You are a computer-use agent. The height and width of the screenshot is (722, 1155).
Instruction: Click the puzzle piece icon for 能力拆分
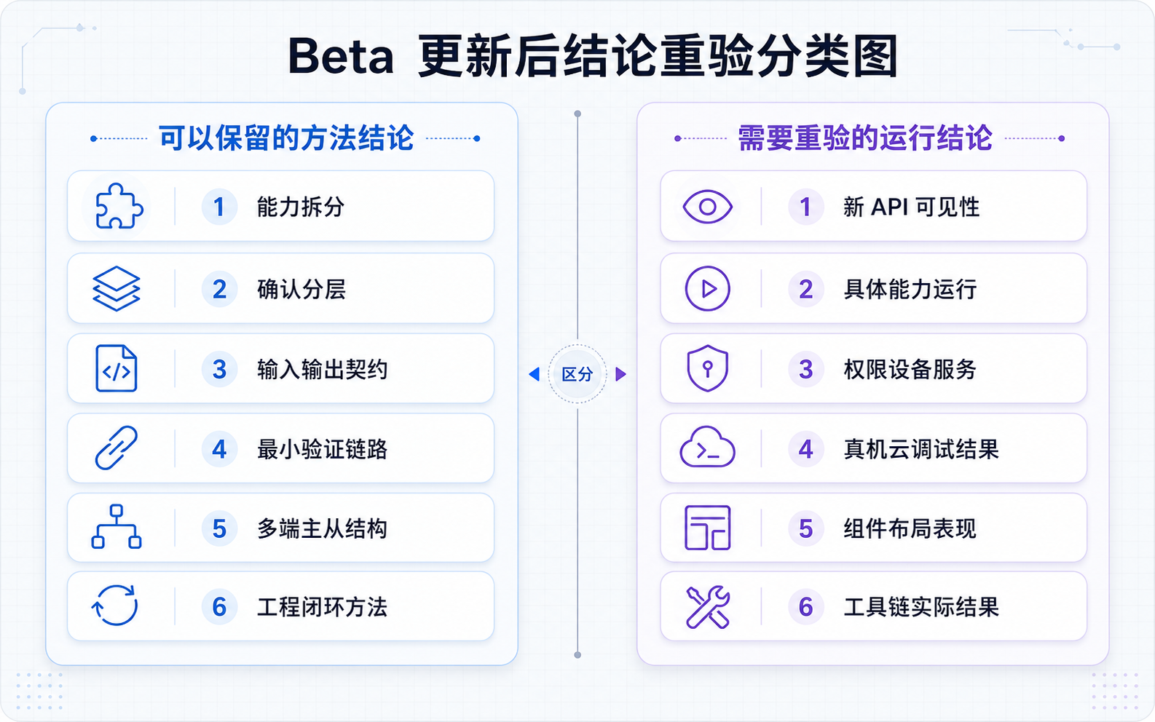pos(119,207)
